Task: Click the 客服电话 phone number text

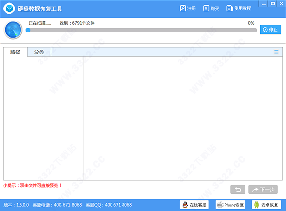Action: pyautogui.click(x=57, y=205)
